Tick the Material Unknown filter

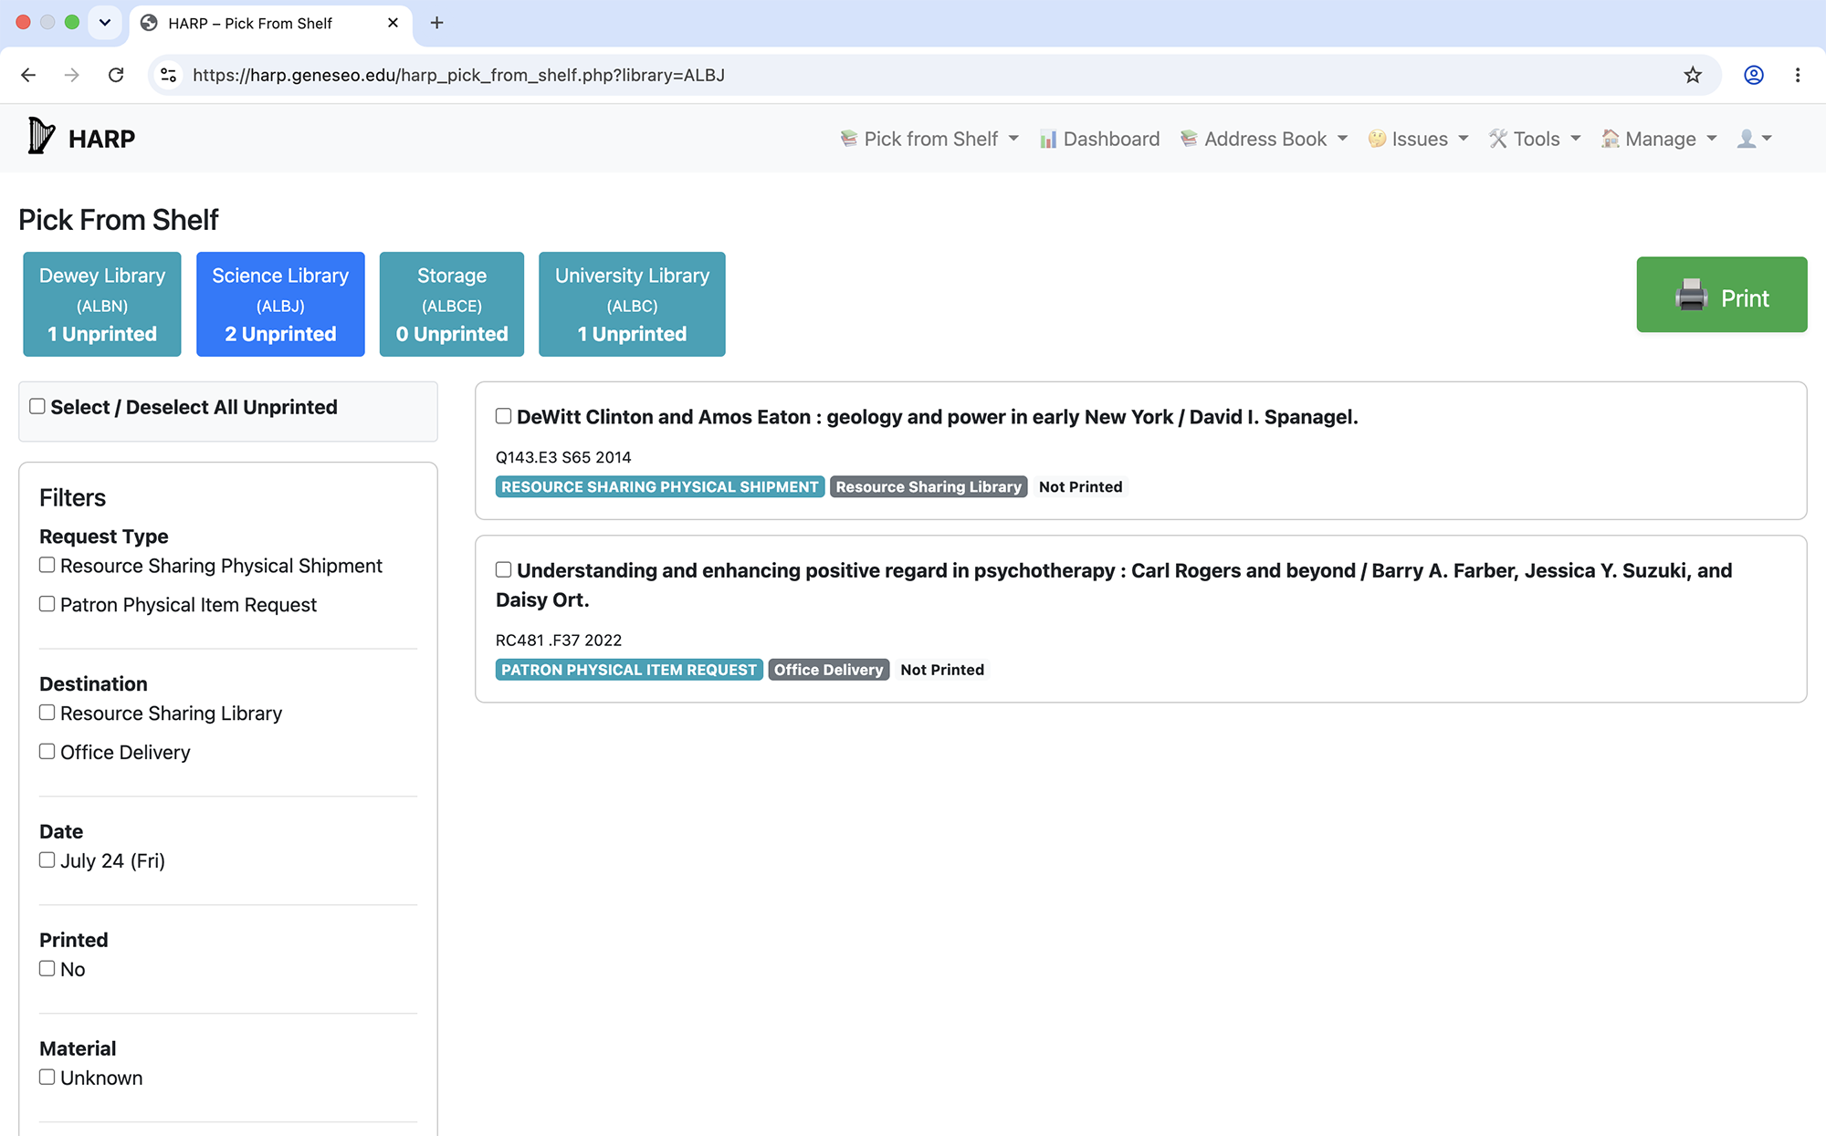[47, 1078]
